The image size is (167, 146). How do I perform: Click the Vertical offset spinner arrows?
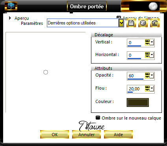147,43
